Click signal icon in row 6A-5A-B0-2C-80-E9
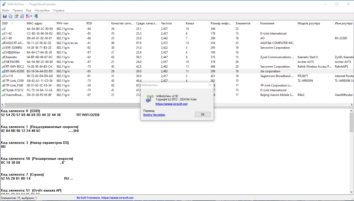This screenshot has height=201, width=354. pyautogui.click(x=3, y=29)
